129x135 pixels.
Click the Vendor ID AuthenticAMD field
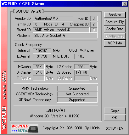[53, 19]
